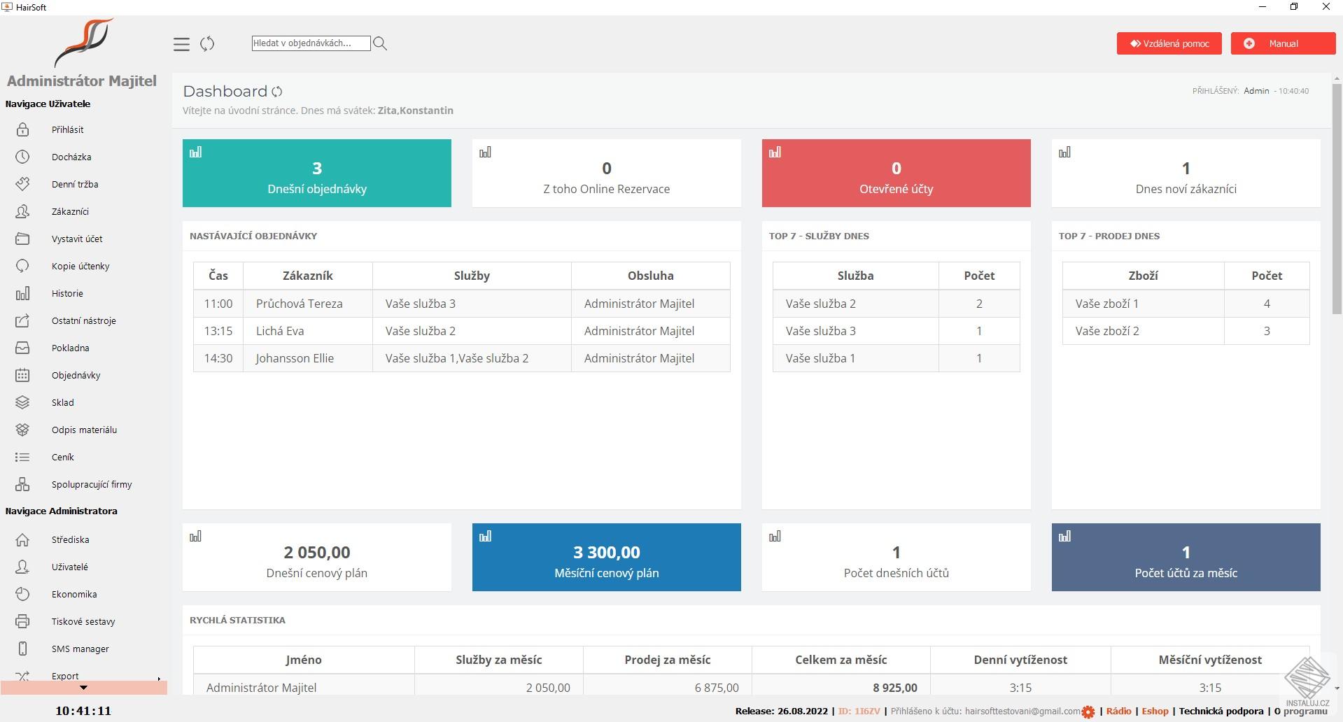Click the hamburger menu icon
The height and width of the screenshot is (722, 1343).
(181, 44)
